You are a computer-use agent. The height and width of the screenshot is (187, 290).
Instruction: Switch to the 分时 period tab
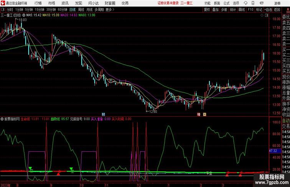tap(10, 10)
